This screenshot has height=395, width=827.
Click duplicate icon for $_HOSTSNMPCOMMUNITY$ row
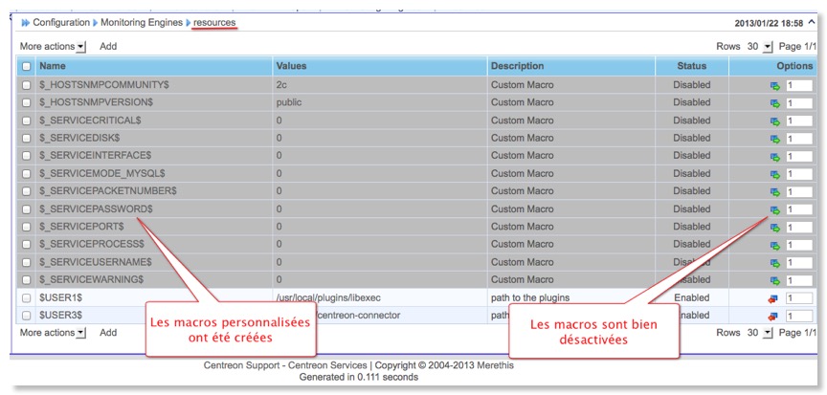(774, 85)
